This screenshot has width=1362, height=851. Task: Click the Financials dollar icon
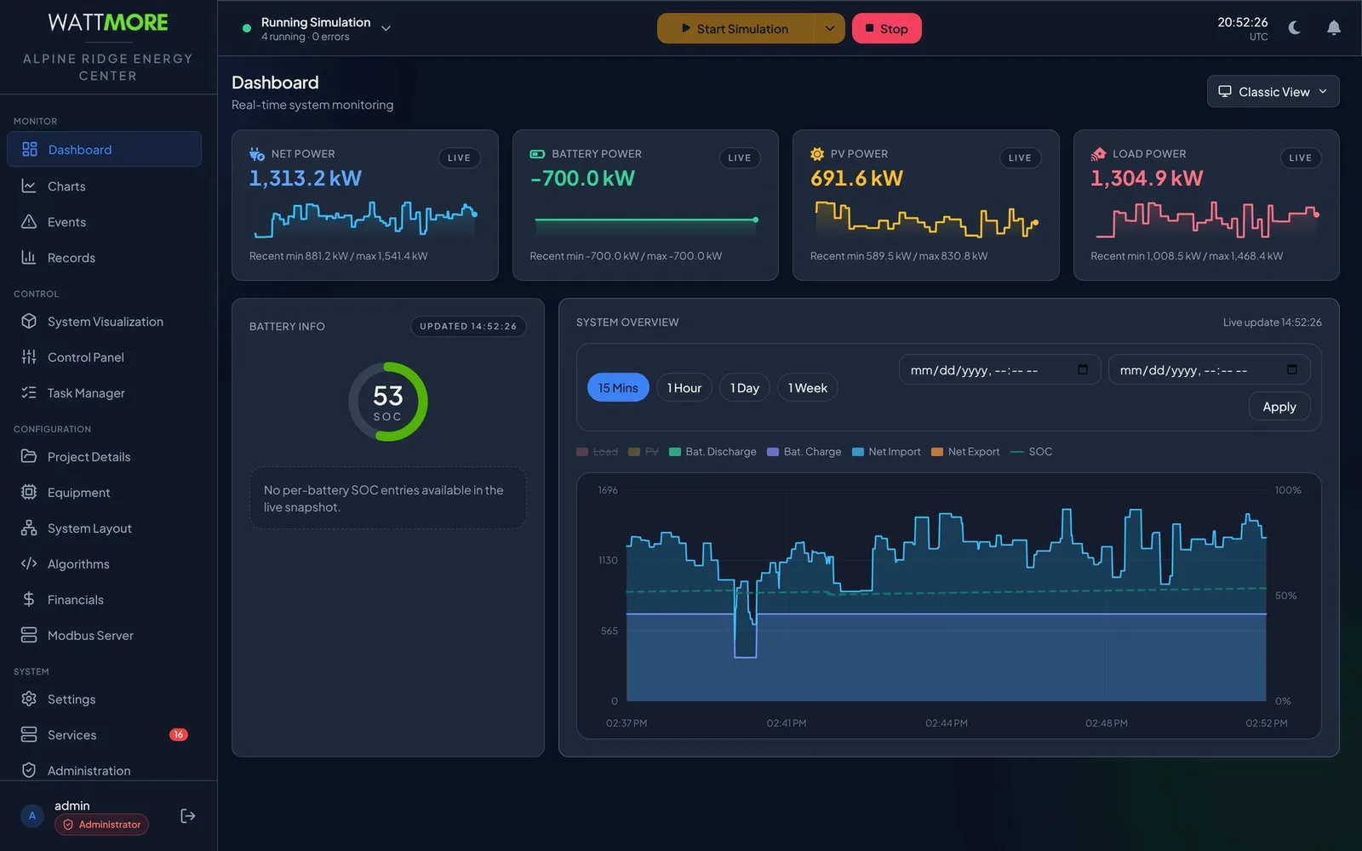point(29,599)
